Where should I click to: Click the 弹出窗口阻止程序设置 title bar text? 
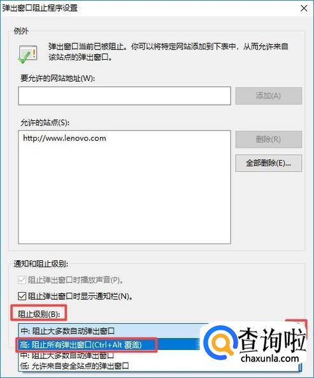40,8
